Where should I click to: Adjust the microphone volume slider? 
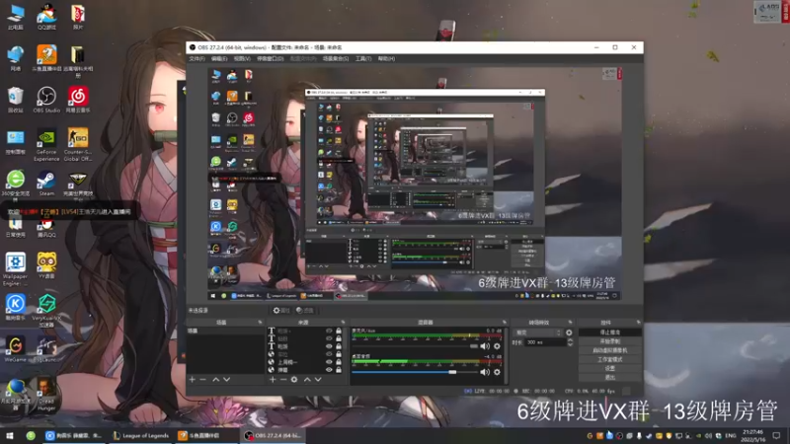pos(415,346)
